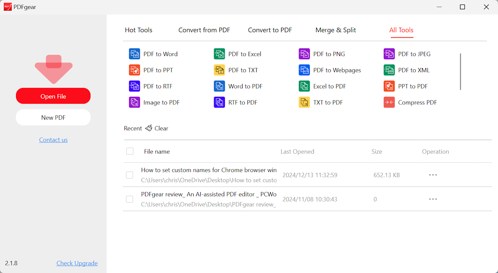This screenshot has height=273, width=498.
Task: Select the All Tools tab
Action: pyautogui.click(x=401, y=30)
